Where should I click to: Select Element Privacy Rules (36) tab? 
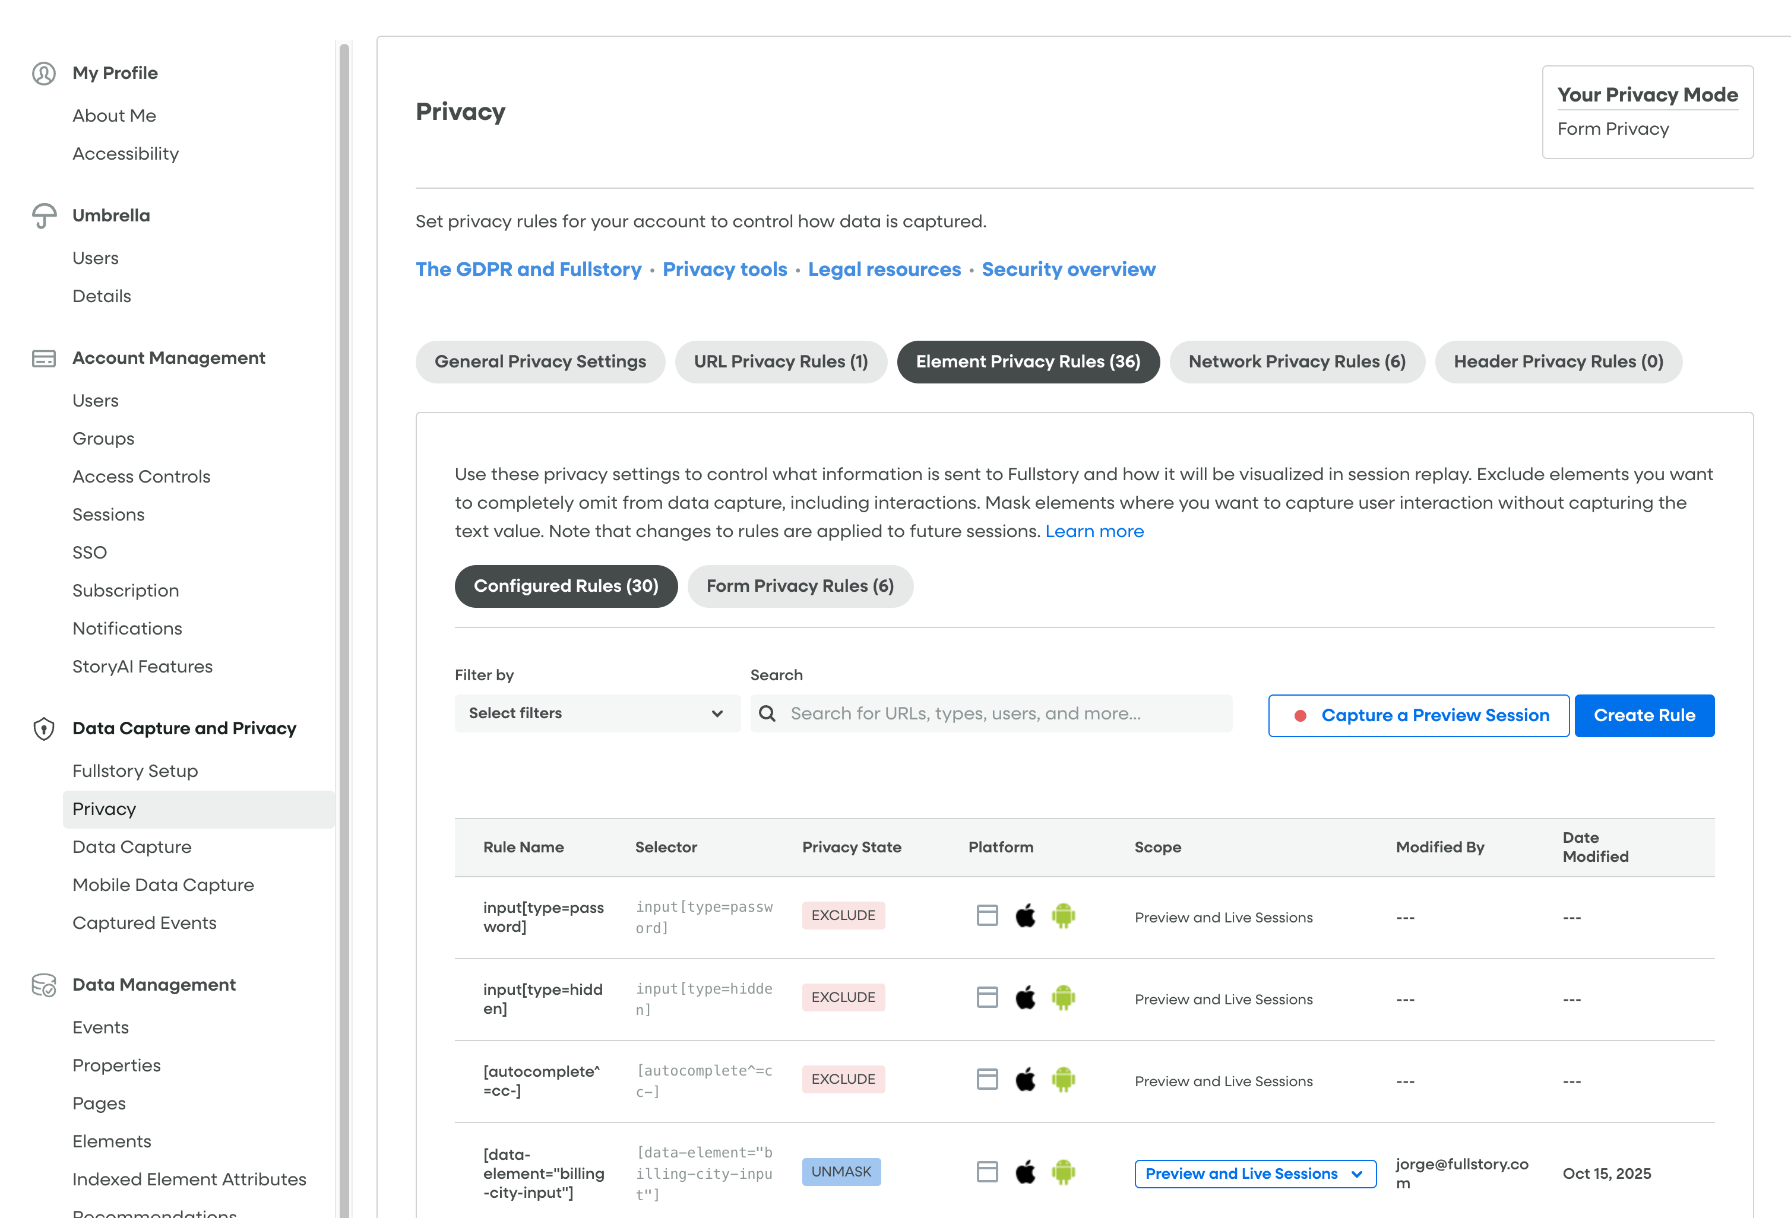pyautogui.click(x=1028, y=362)
